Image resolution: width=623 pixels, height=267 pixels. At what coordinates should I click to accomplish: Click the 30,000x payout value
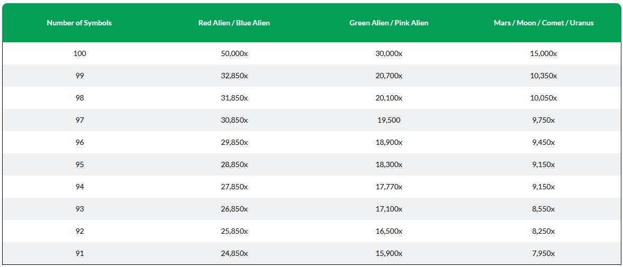click(389, 53)
